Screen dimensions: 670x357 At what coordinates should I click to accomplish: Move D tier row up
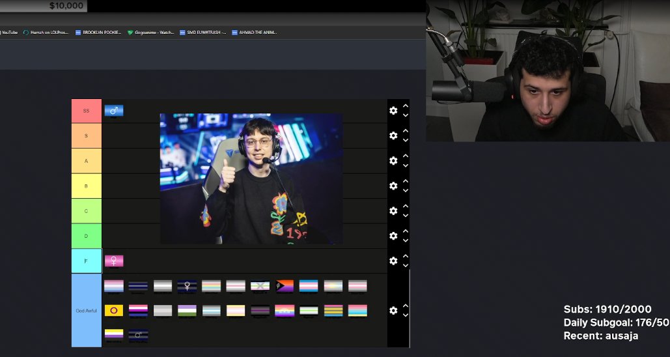pos(406,231)
